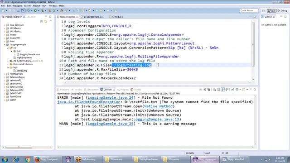290x163 pixels.
Task: Open the Open Console dropdown arrow
Action: tap(247, 90)
